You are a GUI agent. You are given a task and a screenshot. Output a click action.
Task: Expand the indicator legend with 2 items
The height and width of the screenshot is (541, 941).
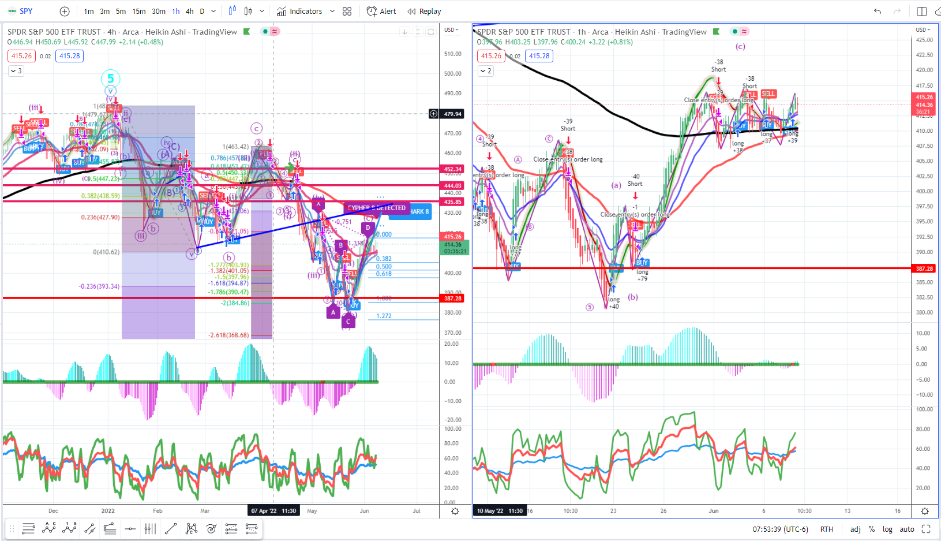tap(486, 71)
